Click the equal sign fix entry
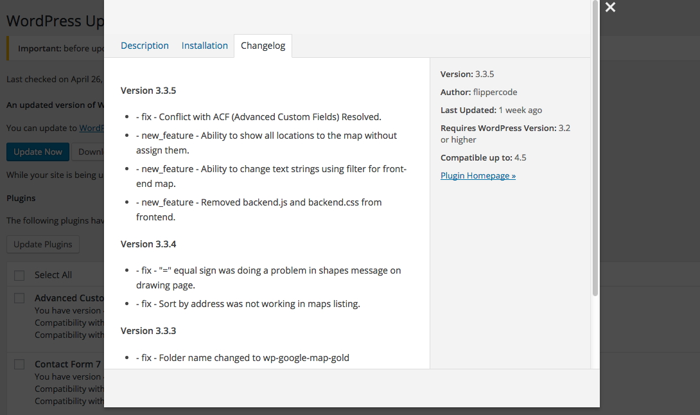 click(x=268, y=278)
